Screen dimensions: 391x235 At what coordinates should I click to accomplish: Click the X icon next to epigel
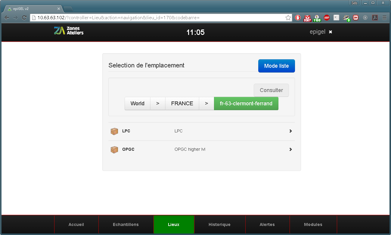click(x=330, y=32)
